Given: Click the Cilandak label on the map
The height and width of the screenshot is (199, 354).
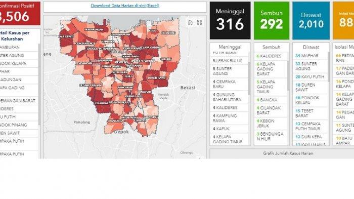Looking at the screenshot, I should tap(101, 103).
